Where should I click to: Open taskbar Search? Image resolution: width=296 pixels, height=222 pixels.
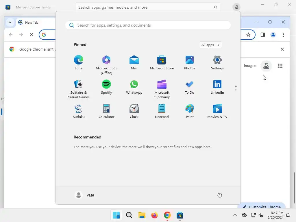click(129, 215)
